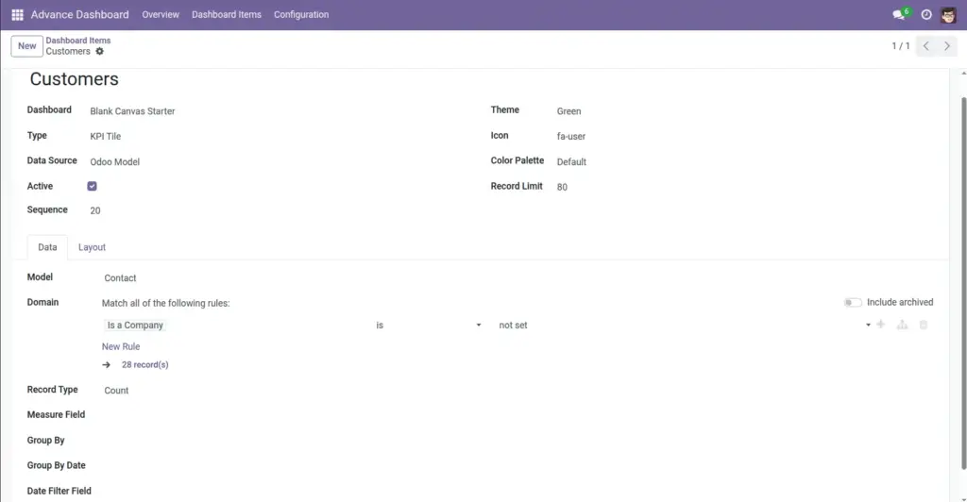Click the Is a Company field path
This screenshot has width=967, height=502.
[x=135, y=326]
